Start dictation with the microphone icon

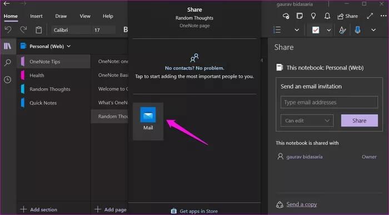[x=357, y=30]
